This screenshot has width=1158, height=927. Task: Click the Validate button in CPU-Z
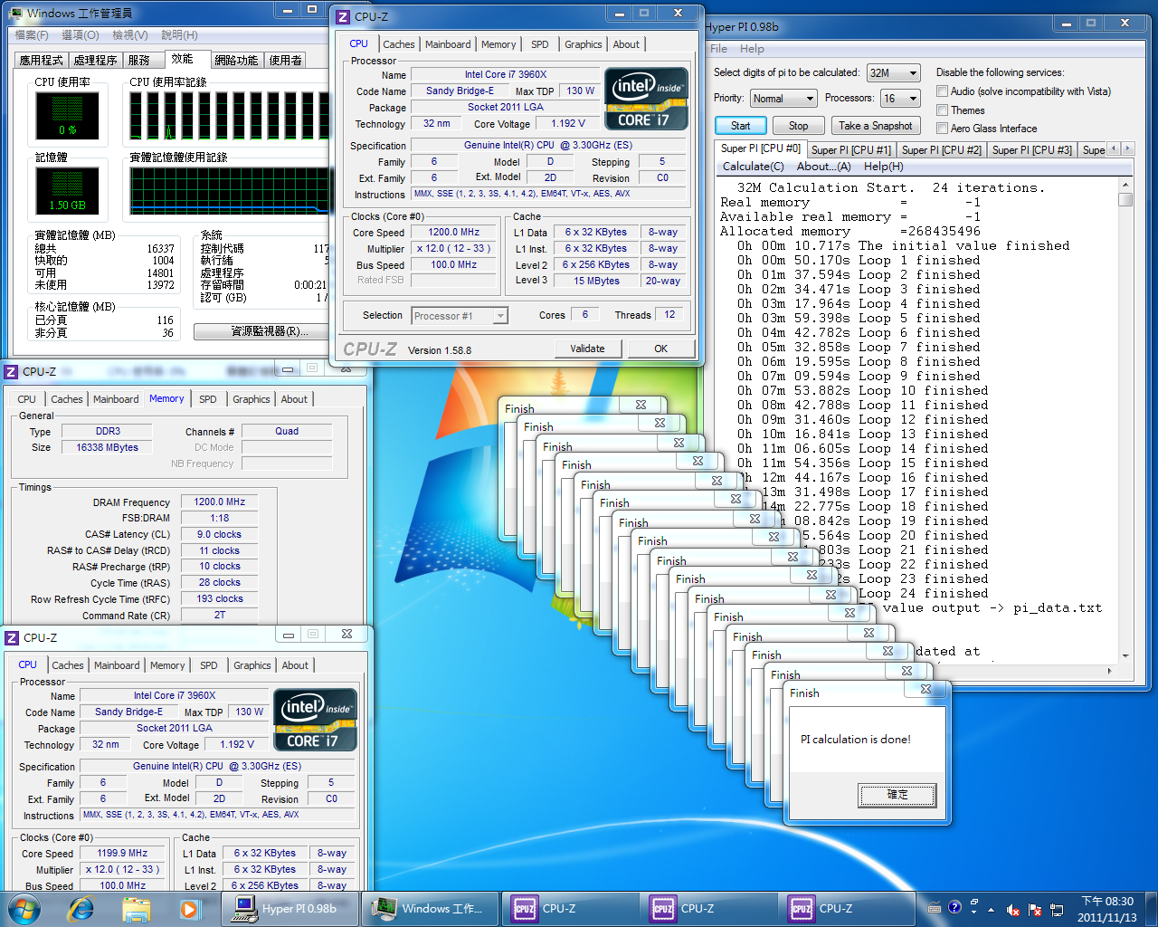pyautogui.click(x=587, y=349)
